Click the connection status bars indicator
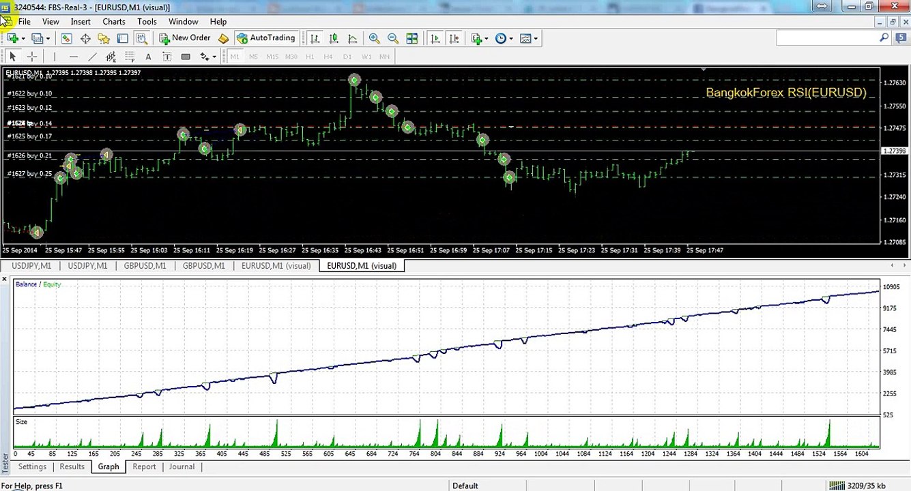Image resolution: width=911 pixels, height=491 pixels. coord(836,486)
